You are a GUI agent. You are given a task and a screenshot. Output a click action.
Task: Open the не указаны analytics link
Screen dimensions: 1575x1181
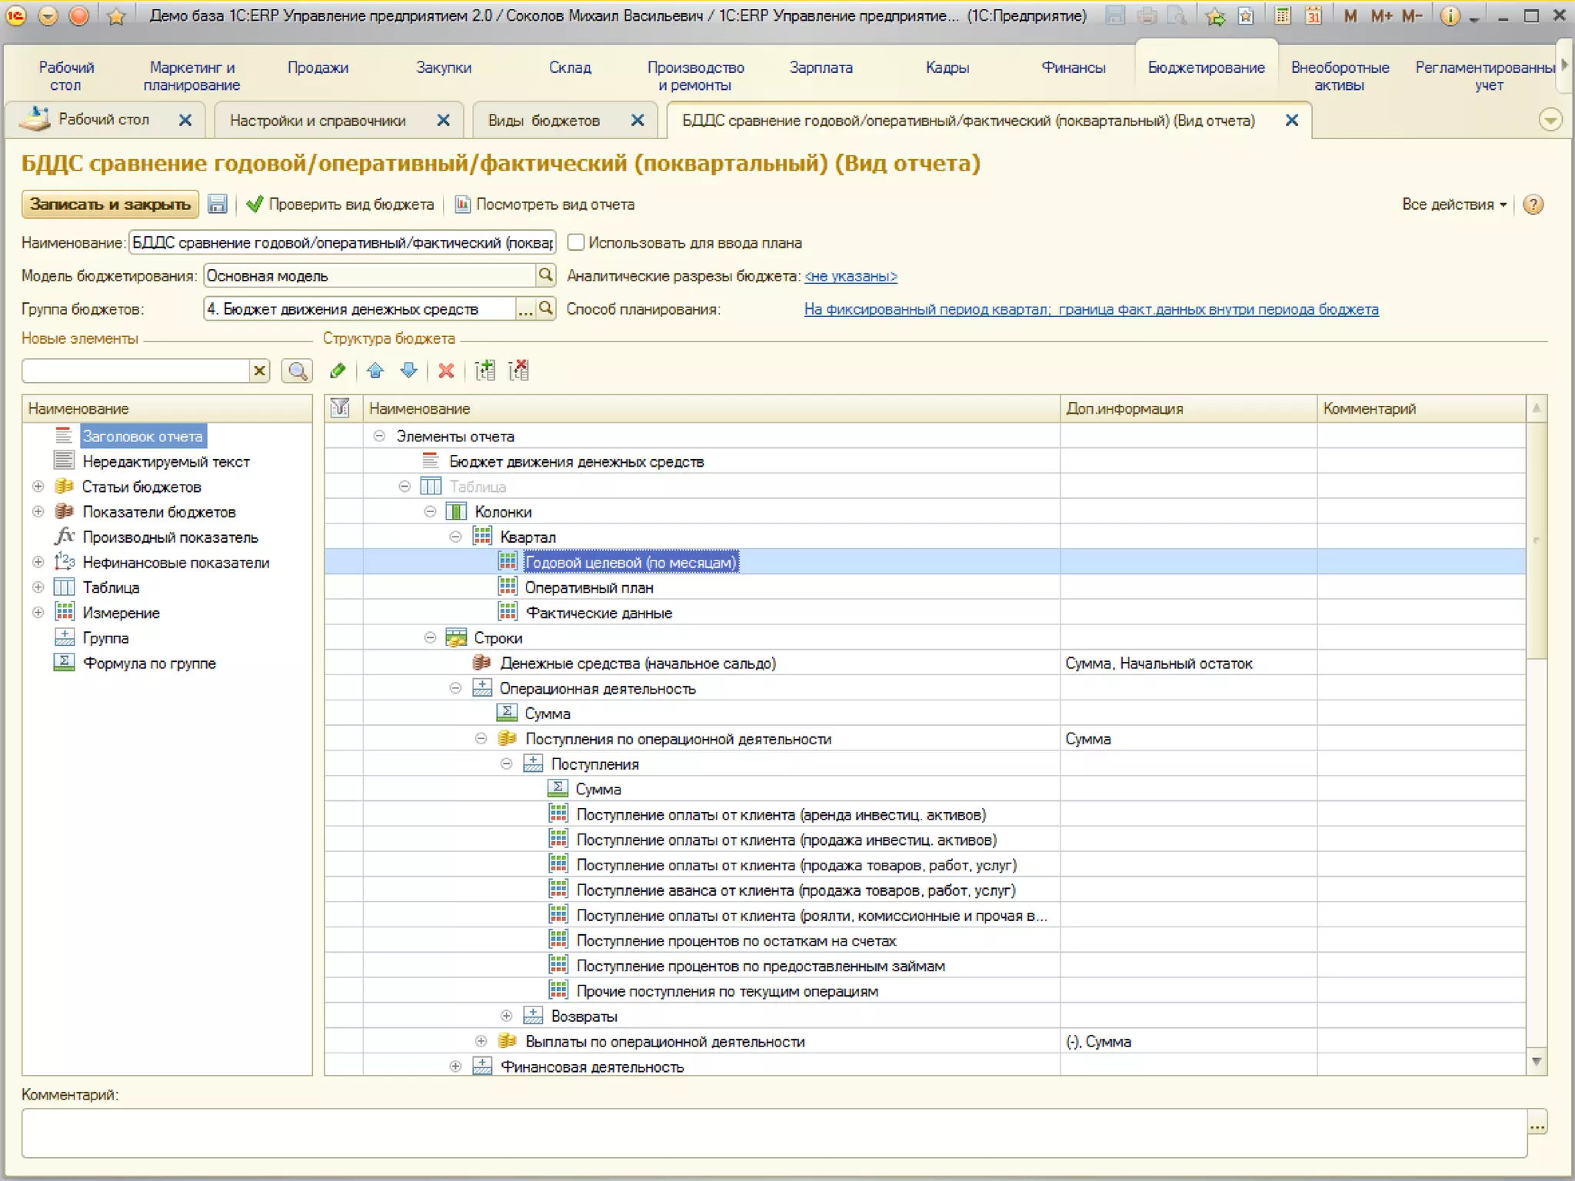coord(851,276)
